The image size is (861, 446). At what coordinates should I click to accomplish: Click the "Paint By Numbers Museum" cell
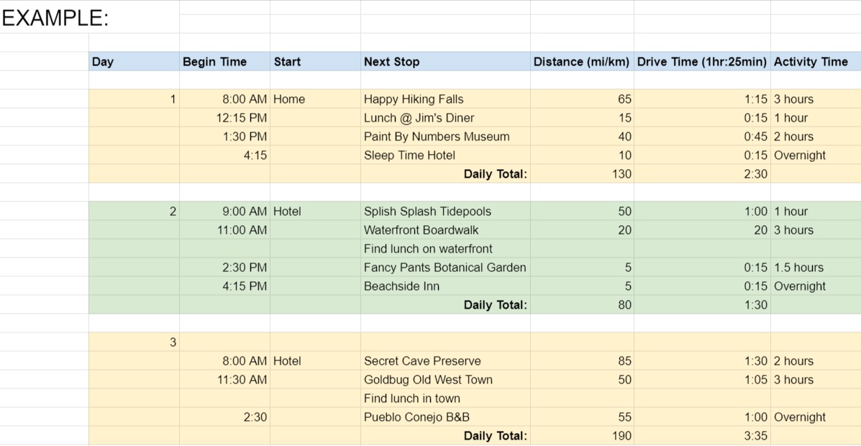(x=445, y=137)
